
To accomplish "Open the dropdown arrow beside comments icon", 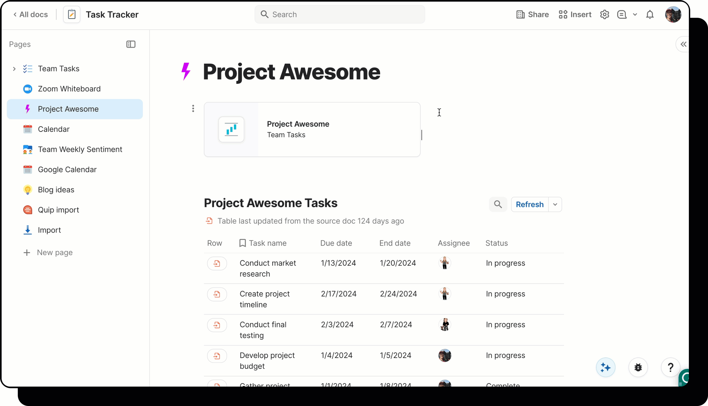I will 635,15.
